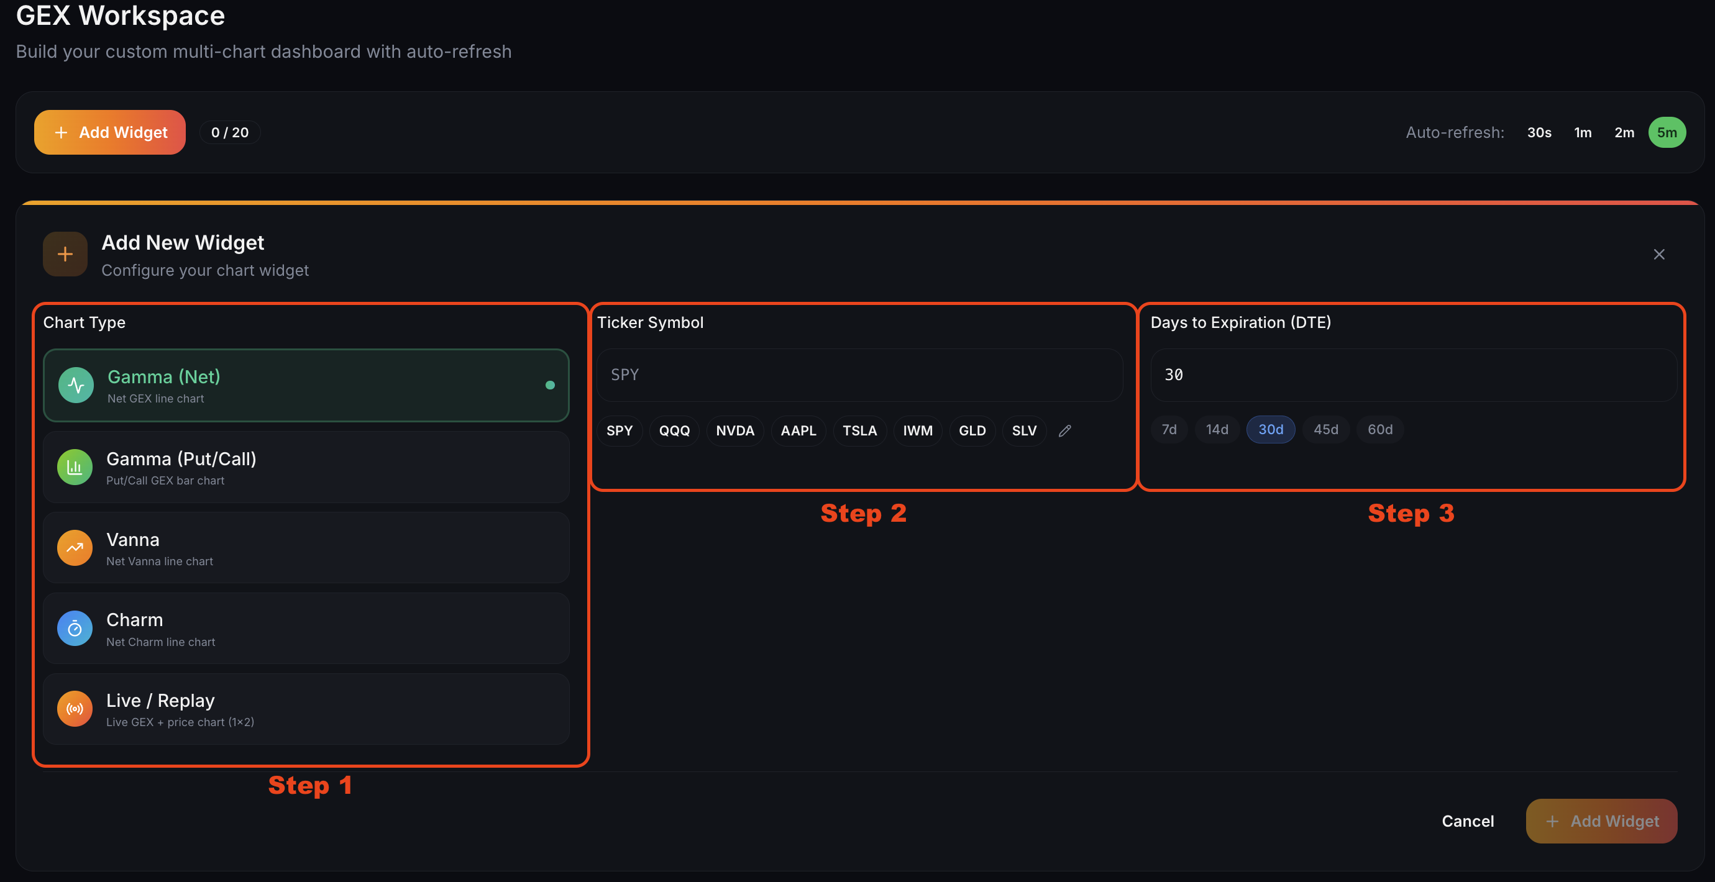Choose the Charm chart type
The image size is (1715, 882).
[x=306, y=629]
